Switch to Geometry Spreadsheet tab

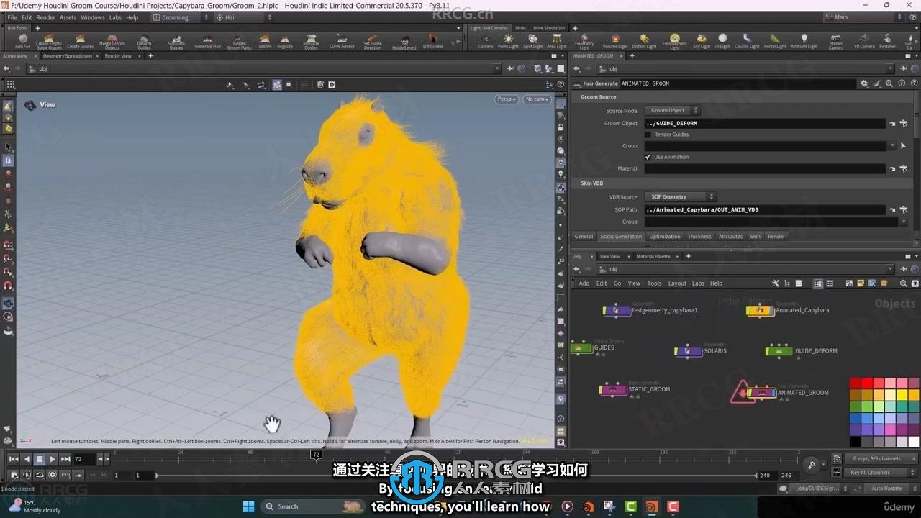click(68, 55)
